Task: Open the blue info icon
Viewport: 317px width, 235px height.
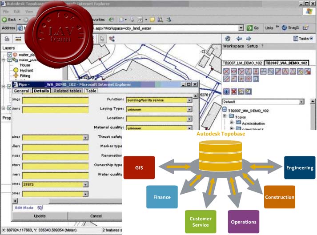Action: [226, 92]
